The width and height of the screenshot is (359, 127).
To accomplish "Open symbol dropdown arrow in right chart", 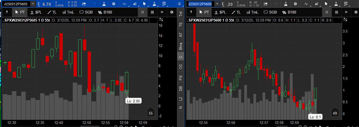I will point(217,4).
